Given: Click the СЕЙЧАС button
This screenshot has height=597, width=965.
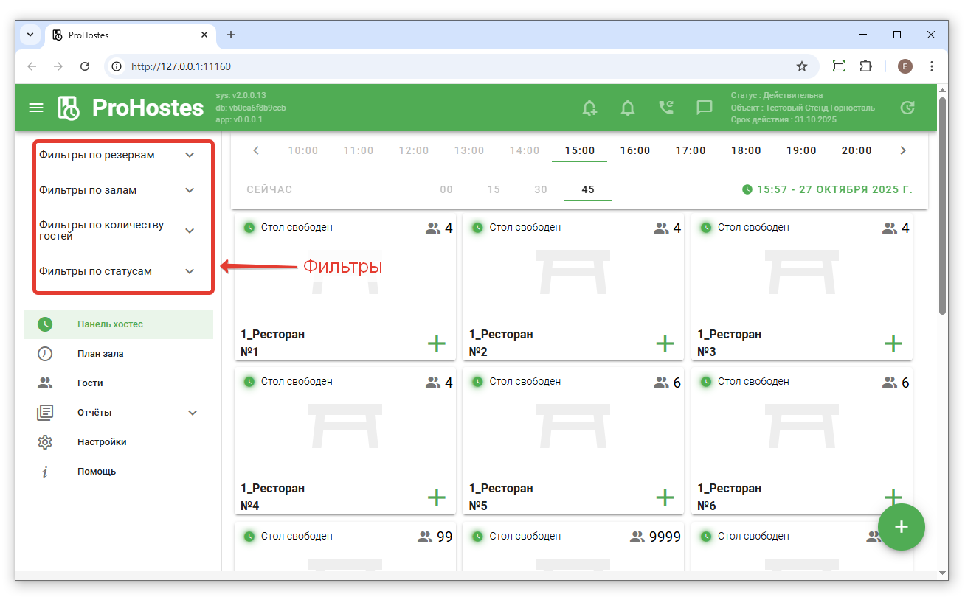Looking at the screenshot, I should pyautogui.click(x=269, y=189).
